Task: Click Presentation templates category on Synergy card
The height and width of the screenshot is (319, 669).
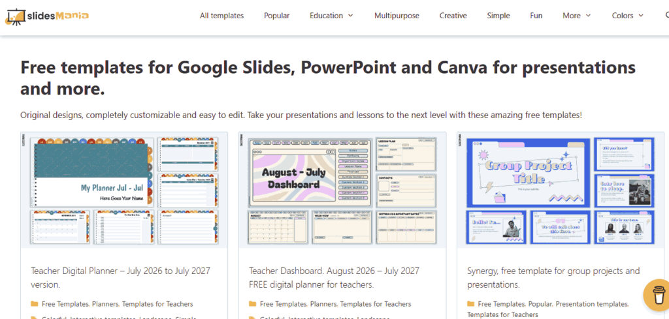Action: click(592, 304)
